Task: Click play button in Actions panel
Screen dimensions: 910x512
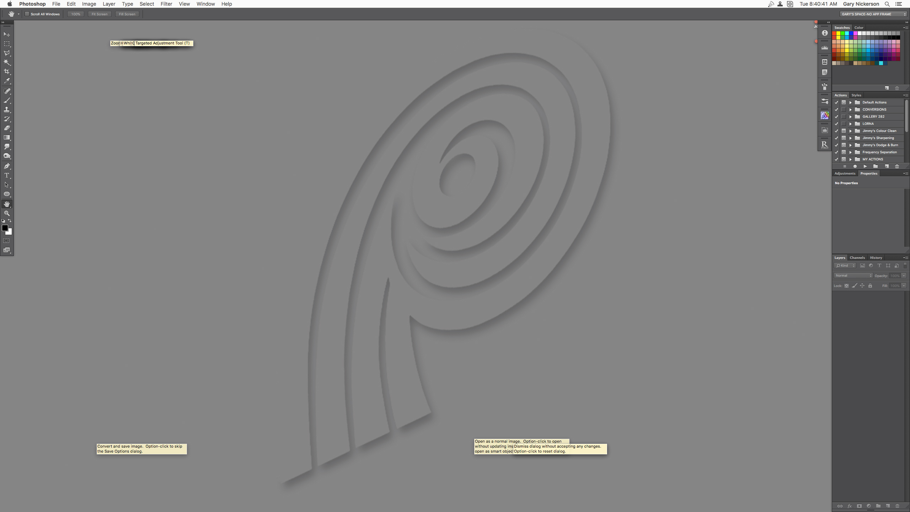Action: pos(865,166)
